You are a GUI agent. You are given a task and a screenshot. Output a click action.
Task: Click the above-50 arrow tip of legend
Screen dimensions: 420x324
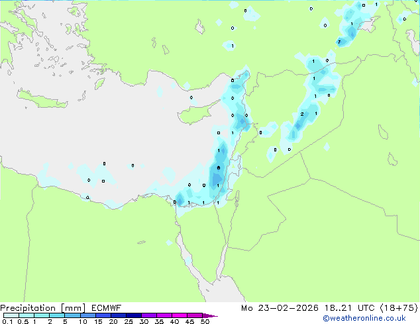coord(210,315)
